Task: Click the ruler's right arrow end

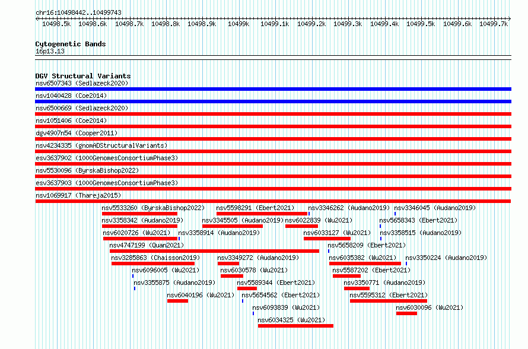Action: click(x=510, y=18)
